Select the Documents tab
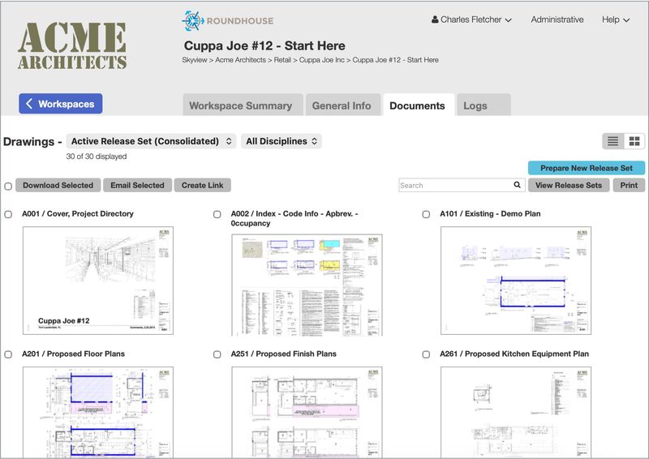This screenshot has width=649, height=459. coord(419,105)
